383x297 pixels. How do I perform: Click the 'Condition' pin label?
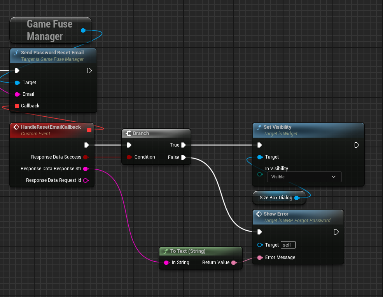145,157
